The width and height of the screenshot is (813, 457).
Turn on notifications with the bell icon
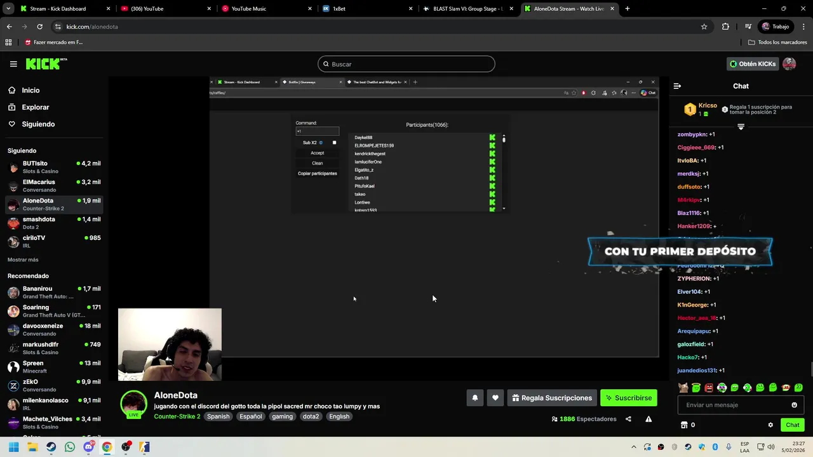474,398
